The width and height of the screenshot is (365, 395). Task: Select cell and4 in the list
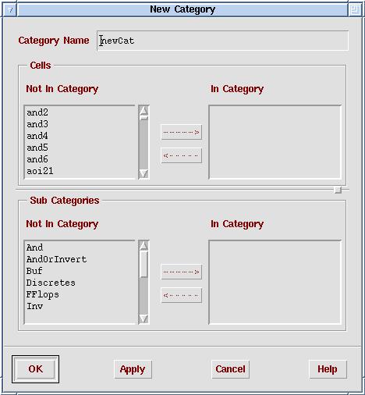[37, 136]
